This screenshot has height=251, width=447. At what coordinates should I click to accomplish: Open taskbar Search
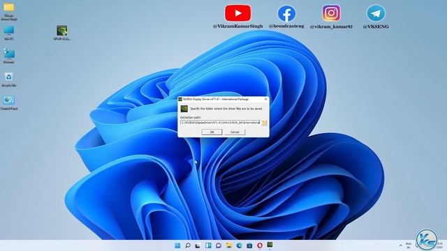tap(188, 245)
